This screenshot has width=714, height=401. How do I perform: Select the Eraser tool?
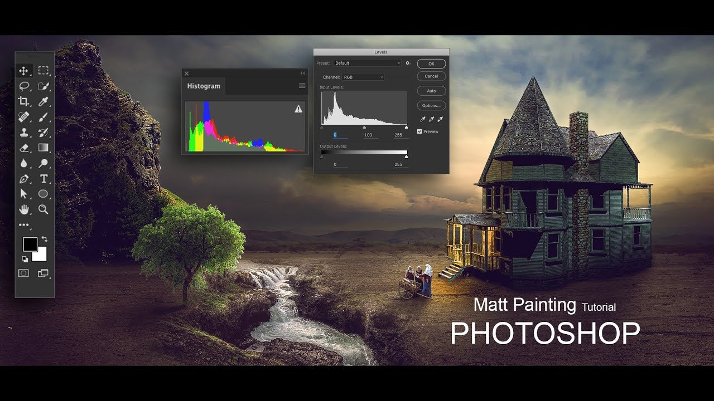coord(24,148)
